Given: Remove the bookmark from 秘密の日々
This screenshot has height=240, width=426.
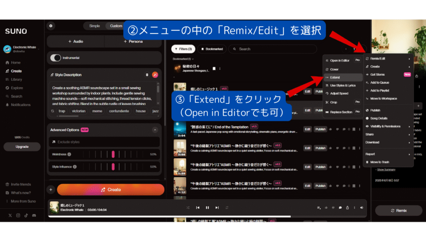Looking at the screenshot, I should pos(214,69).
